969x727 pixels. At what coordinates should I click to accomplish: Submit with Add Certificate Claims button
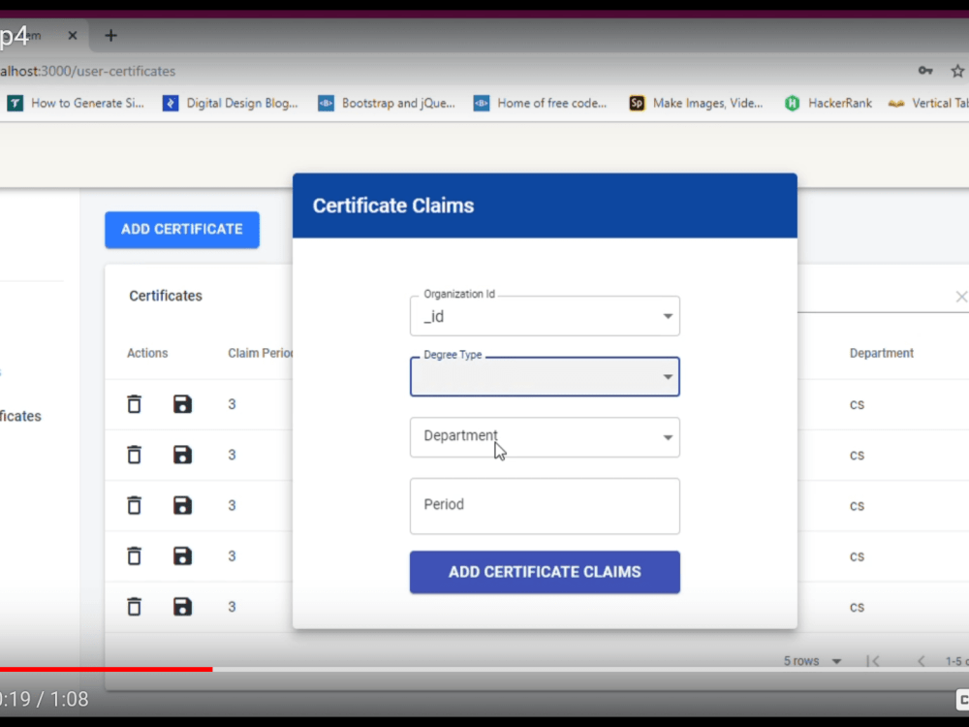545,572
